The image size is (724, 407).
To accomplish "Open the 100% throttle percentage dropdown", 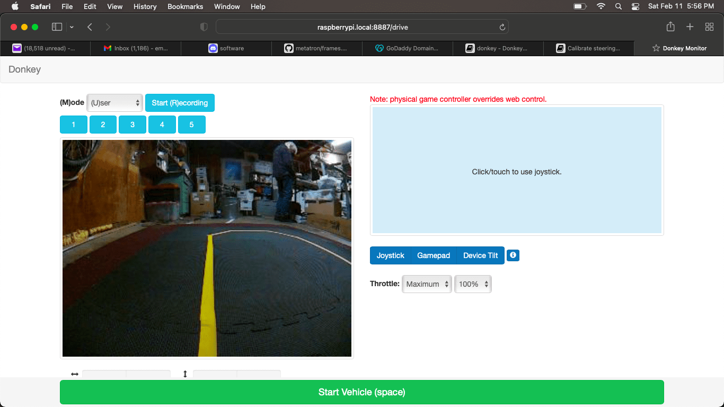I will [473, 284].
